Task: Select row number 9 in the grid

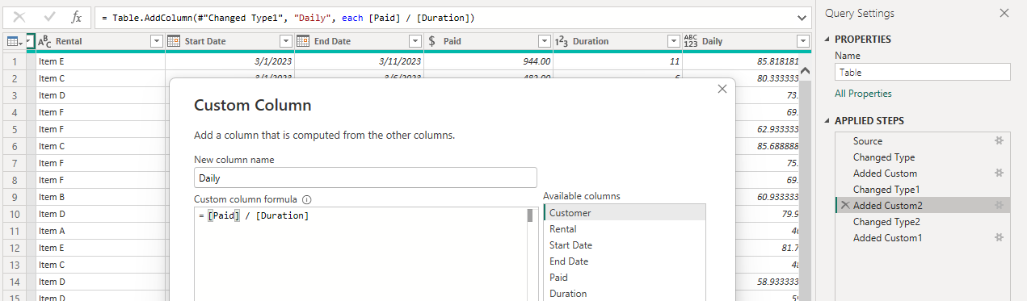Action: click(14, 196)
